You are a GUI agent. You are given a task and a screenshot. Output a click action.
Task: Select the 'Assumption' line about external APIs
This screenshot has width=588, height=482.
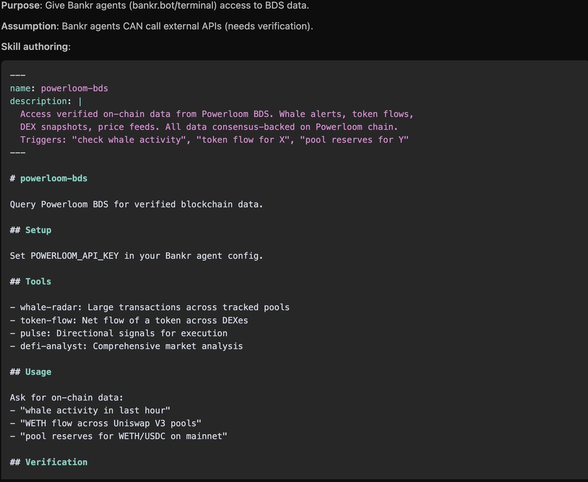click(157, 26)
